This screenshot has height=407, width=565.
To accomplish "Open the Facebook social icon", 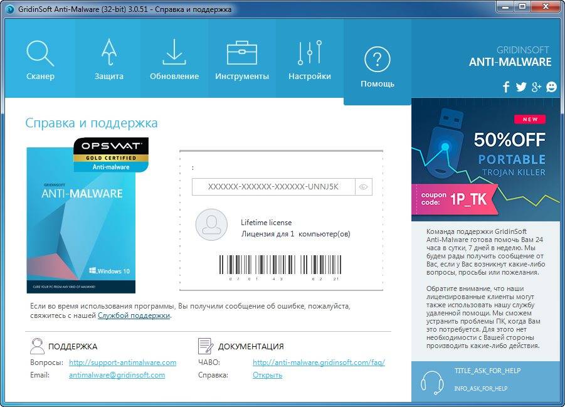I will (506, 87).
